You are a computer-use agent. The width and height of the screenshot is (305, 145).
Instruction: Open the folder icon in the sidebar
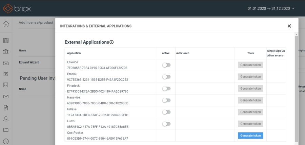6,130
